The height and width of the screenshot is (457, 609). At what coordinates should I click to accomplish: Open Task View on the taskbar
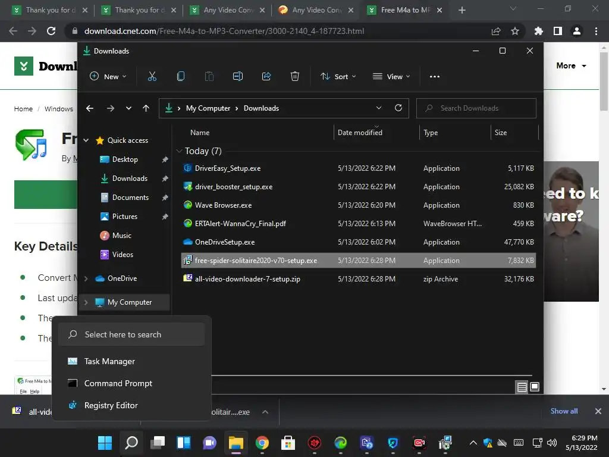[158, 443]
